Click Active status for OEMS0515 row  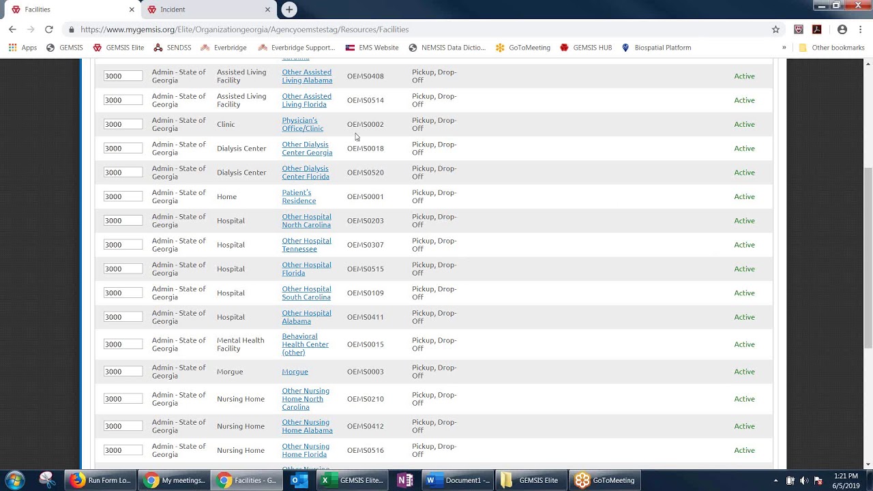[744, 269]
